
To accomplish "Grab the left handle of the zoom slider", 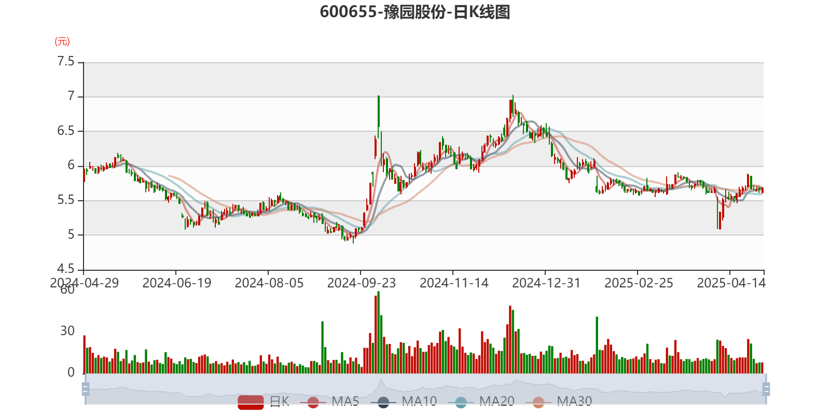I will pos(86,389).
